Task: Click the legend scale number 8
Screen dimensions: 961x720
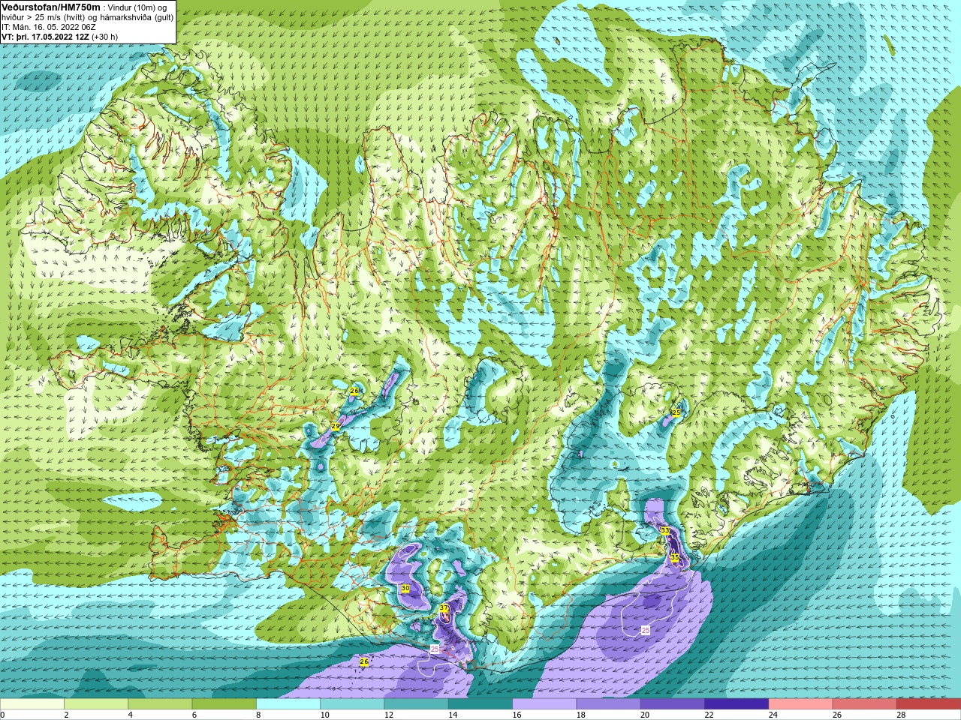Action: coord(259,715)
